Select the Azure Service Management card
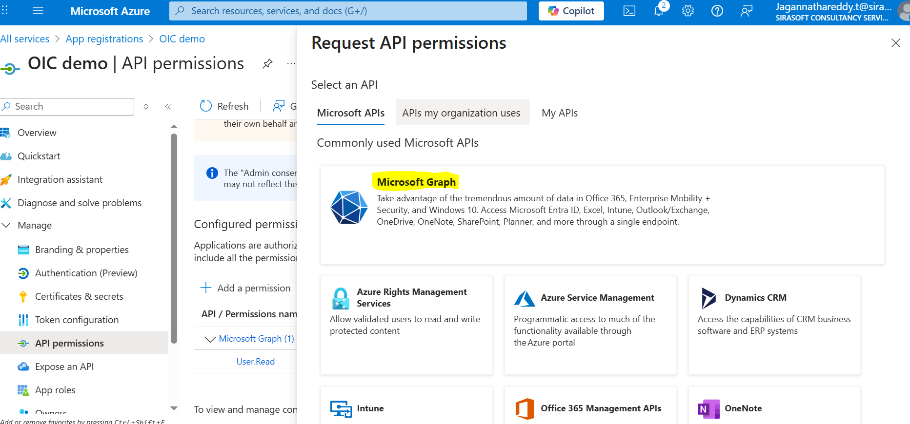This screenshot has width=910, height=424. click(590, 325)
